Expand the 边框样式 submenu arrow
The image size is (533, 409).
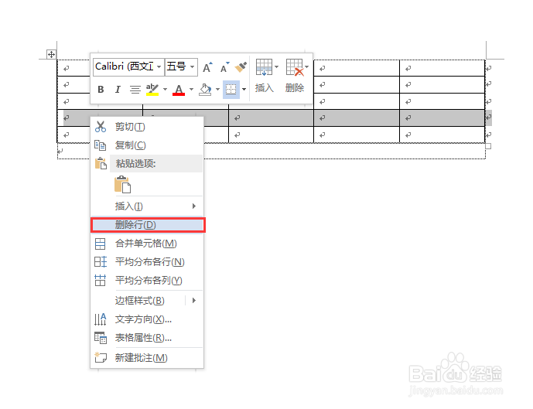pos(194,301)
